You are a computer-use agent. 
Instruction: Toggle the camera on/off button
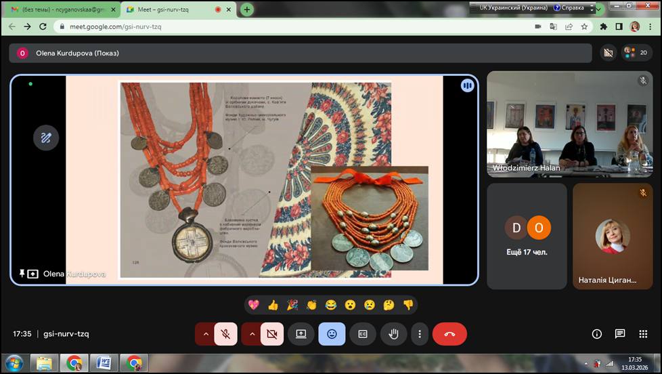click(271, 334)
